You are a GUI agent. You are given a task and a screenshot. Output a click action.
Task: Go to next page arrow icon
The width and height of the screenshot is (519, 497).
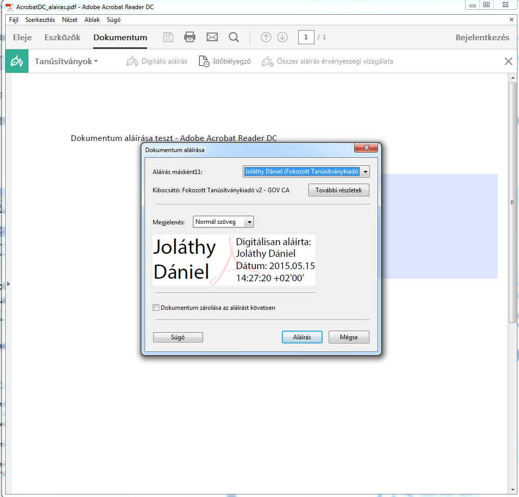(282, 37)
